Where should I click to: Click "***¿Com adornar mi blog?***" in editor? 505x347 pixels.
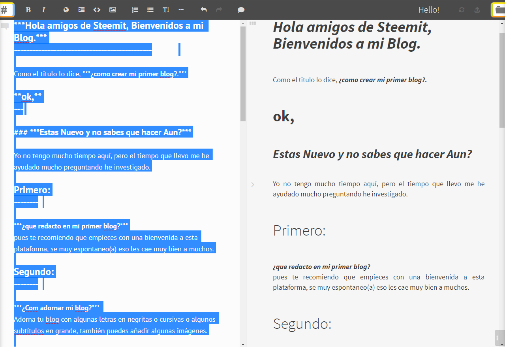[57, 307]
